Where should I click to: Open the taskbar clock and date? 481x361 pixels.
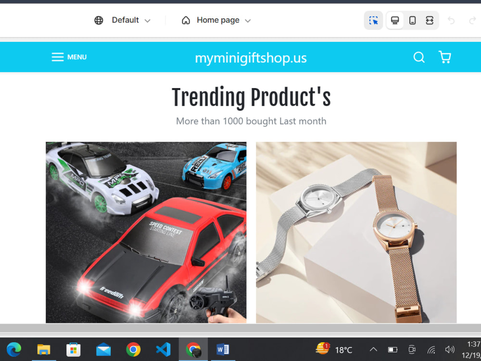pyautogui.click(x=471, y=349)
